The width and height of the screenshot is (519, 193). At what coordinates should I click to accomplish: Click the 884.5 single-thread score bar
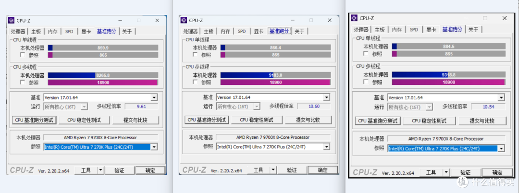[x=448, y=46]
